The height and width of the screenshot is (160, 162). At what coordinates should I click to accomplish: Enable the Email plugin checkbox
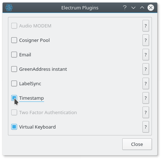14,55
